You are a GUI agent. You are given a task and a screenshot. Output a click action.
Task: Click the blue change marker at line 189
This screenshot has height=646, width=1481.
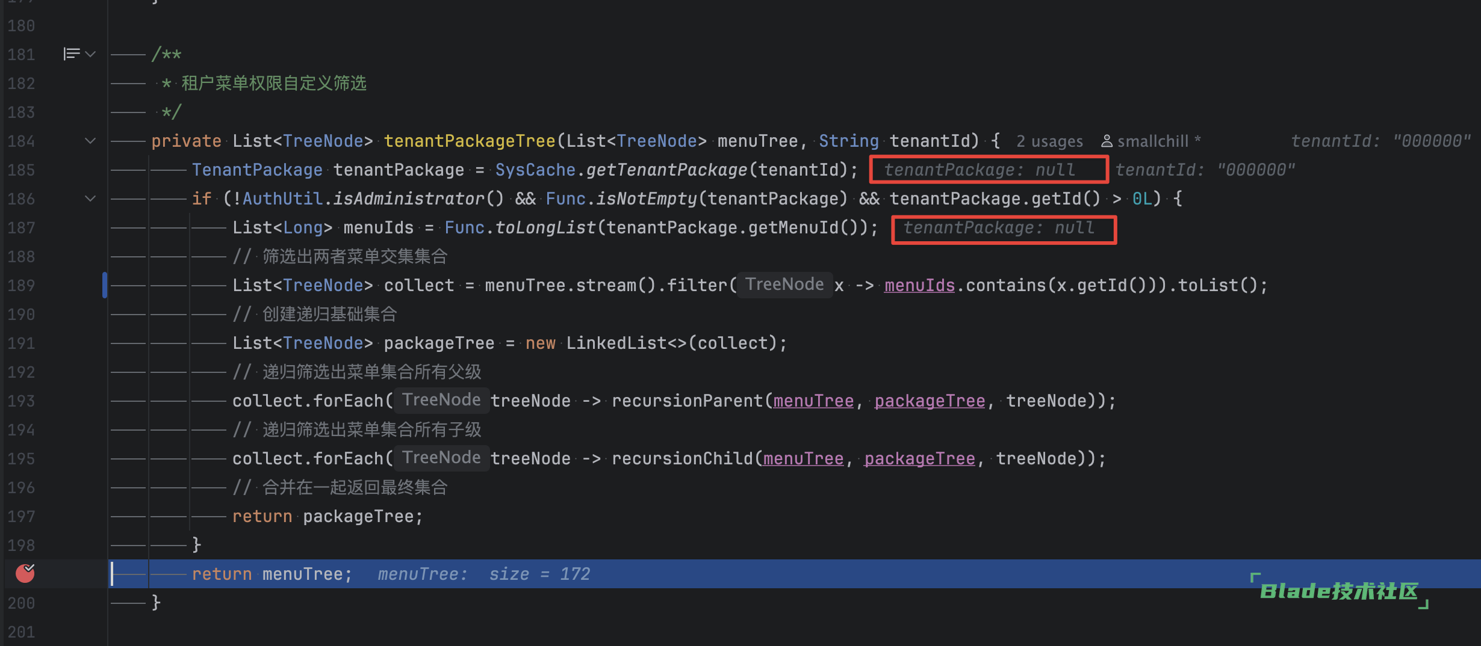click(105, 285)
